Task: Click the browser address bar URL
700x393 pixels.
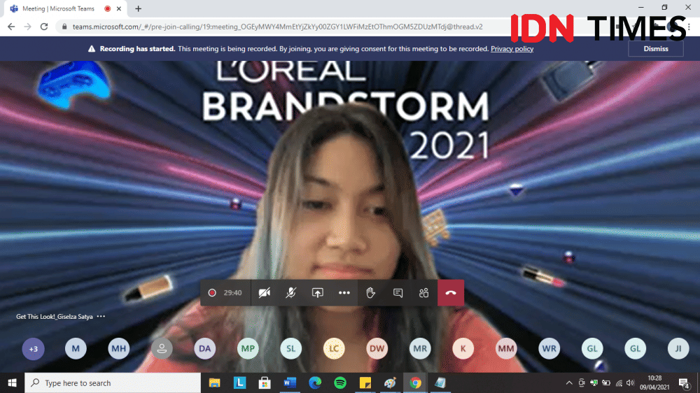Action: coord(280,27)
